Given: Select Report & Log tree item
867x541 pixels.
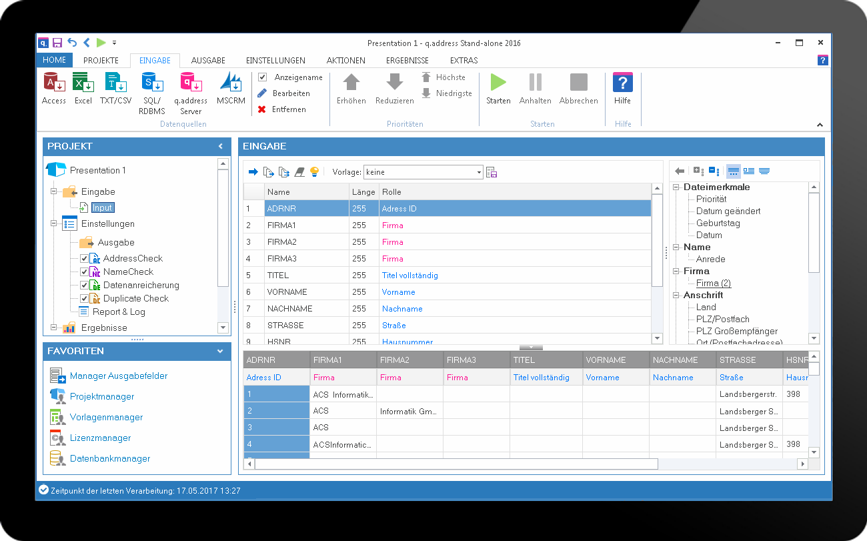Looking at the screenshot, I should coord(119,312).
